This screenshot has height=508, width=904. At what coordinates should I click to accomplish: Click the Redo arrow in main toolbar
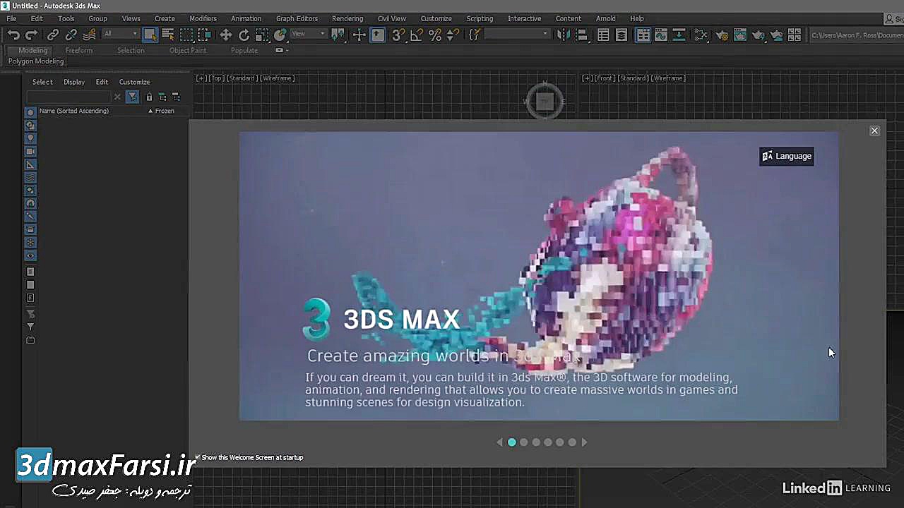(31, 35)
